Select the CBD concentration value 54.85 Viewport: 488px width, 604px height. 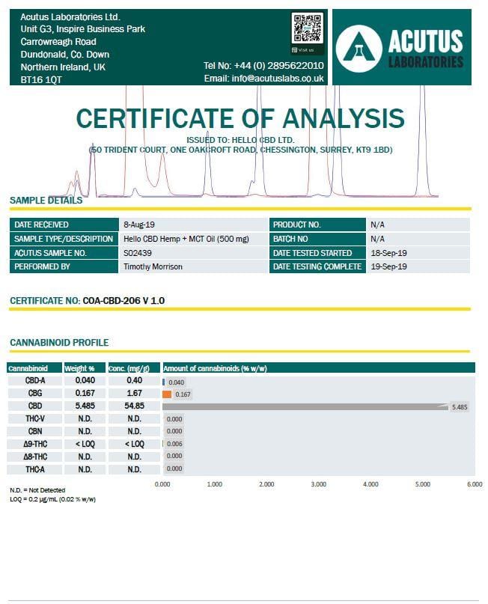click(x=135, y=406)
